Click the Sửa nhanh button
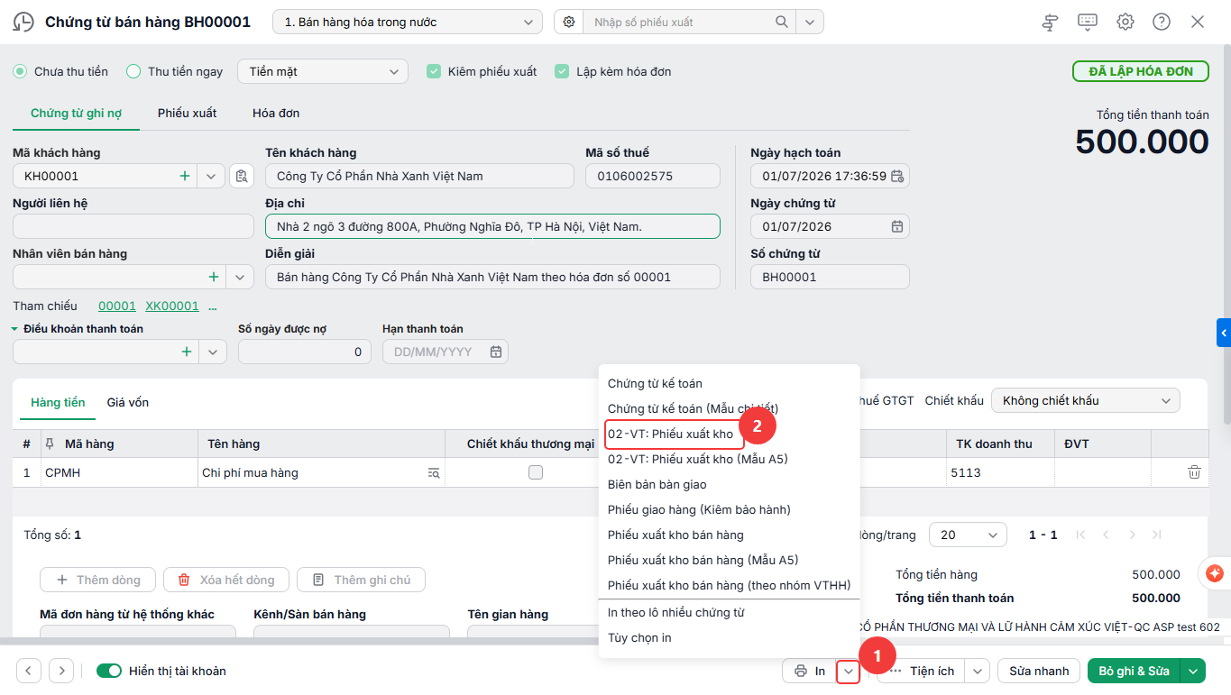The height and width of the screenshot is (695, 1231). [x=1039, y=671]
